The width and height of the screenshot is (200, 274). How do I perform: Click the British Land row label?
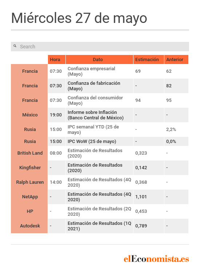(x=30, y=153)
